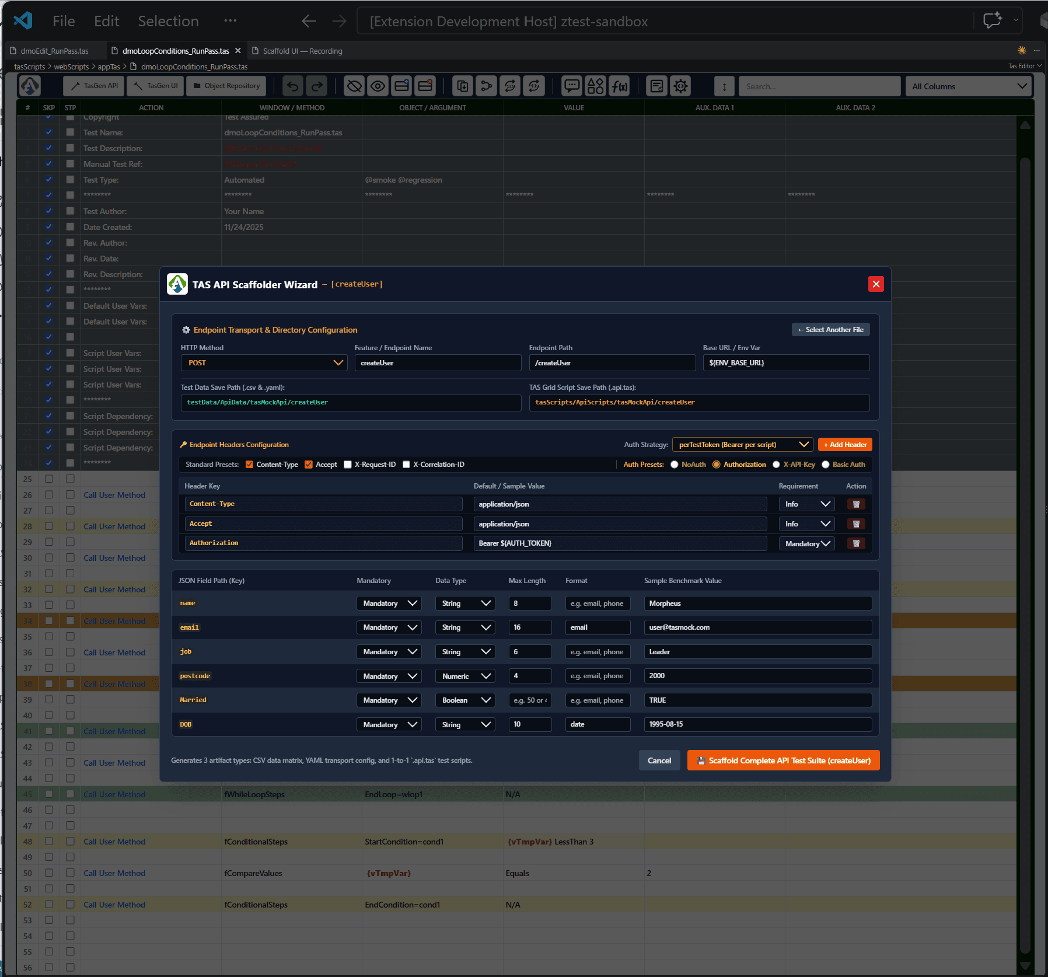Open the Edit menu

click(107, 22)
